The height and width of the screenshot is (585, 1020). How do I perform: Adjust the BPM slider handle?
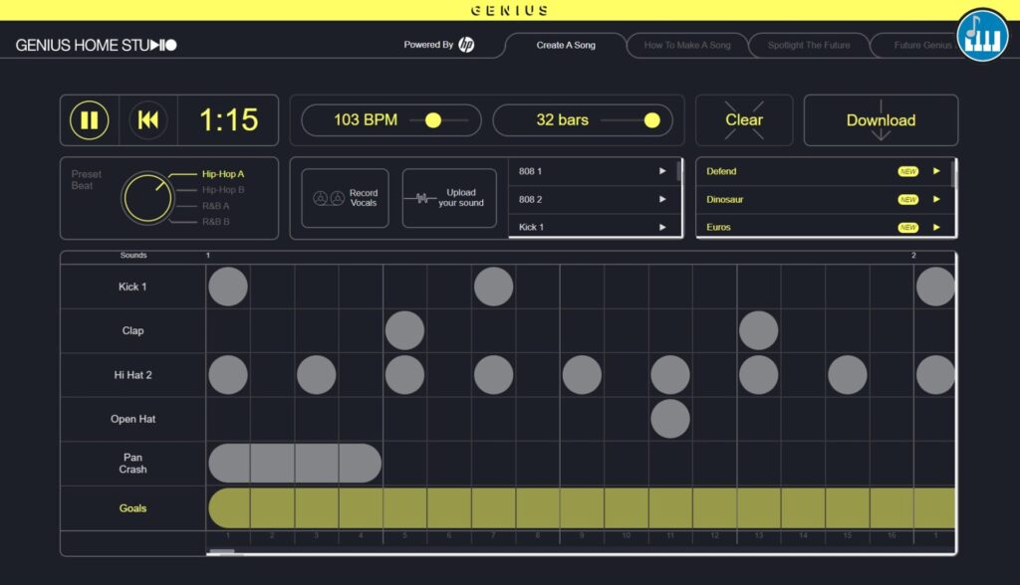point(433,120)
